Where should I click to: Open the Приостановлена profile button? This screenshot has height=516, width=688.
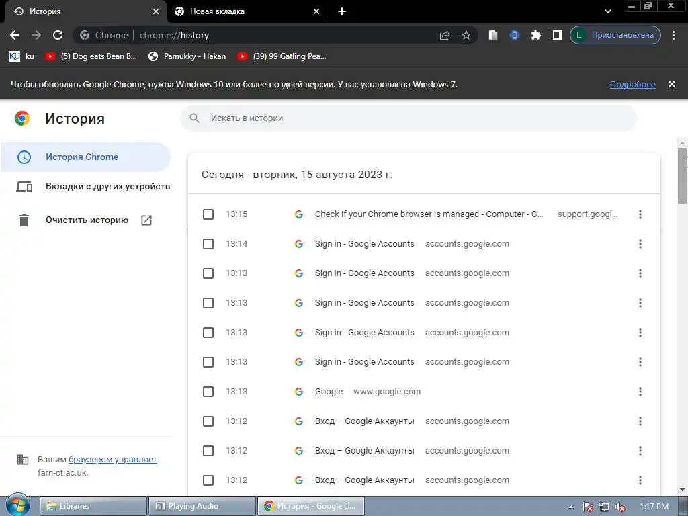click(615, 35)
